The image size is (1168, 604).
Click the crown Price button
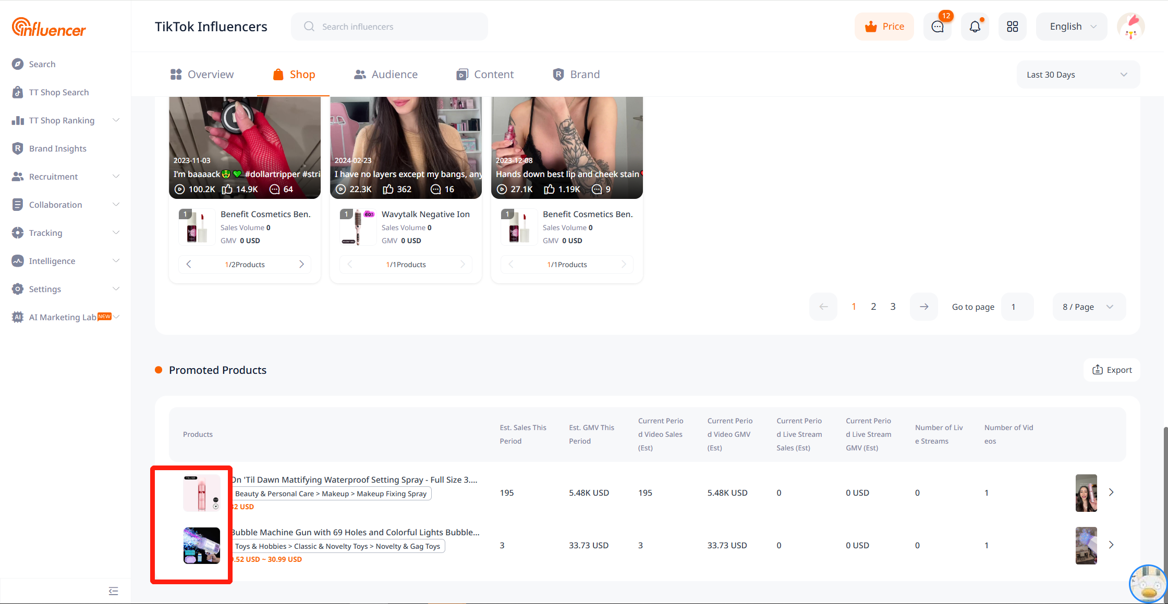(884, 27)
